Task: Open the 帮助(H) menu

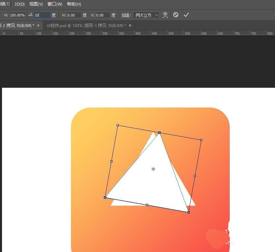Action: pos(73,4)
